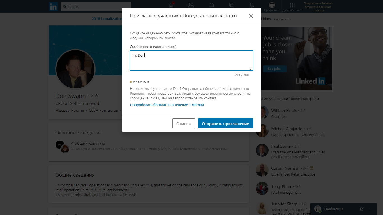The width and height of the screenshot is (383, 215).
Task: Click the Отмена button
Action: 184,123
